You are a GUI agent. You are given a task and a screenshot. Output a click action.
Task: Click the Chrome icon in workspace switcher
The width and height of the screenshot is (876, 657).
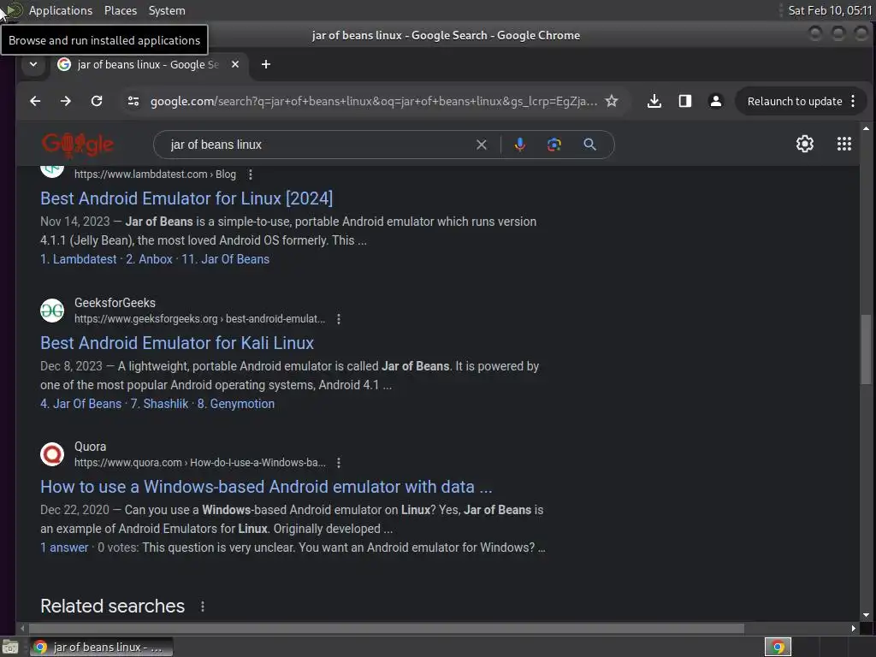(x=778, y=648)
